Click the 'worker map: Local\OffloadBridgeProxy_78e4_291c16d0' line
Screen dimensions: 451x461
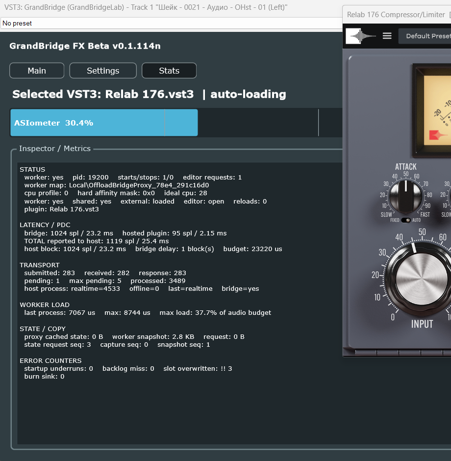[x=116, y=185]
